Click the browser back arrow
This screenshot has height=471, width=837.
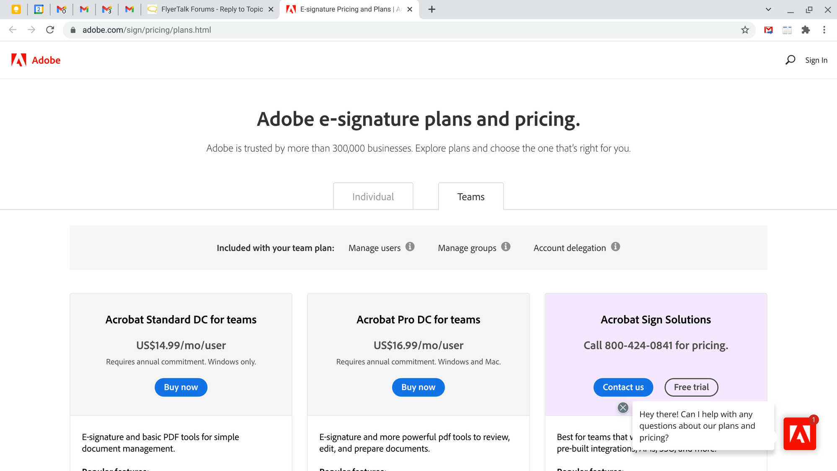tap(13, 30)
